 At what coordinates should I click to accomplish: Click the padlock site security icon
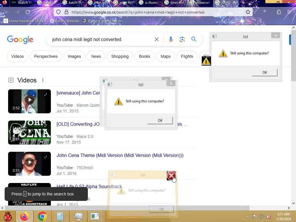[x=66, y=12]
